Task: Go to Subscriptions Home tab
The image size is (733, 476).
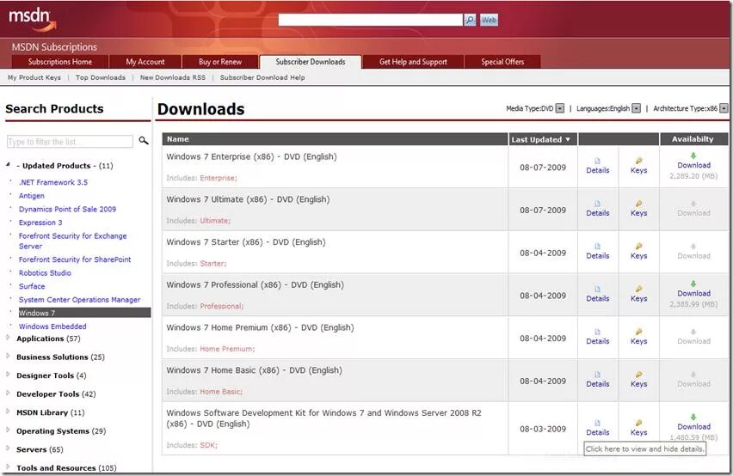Action: coord(60,62)
